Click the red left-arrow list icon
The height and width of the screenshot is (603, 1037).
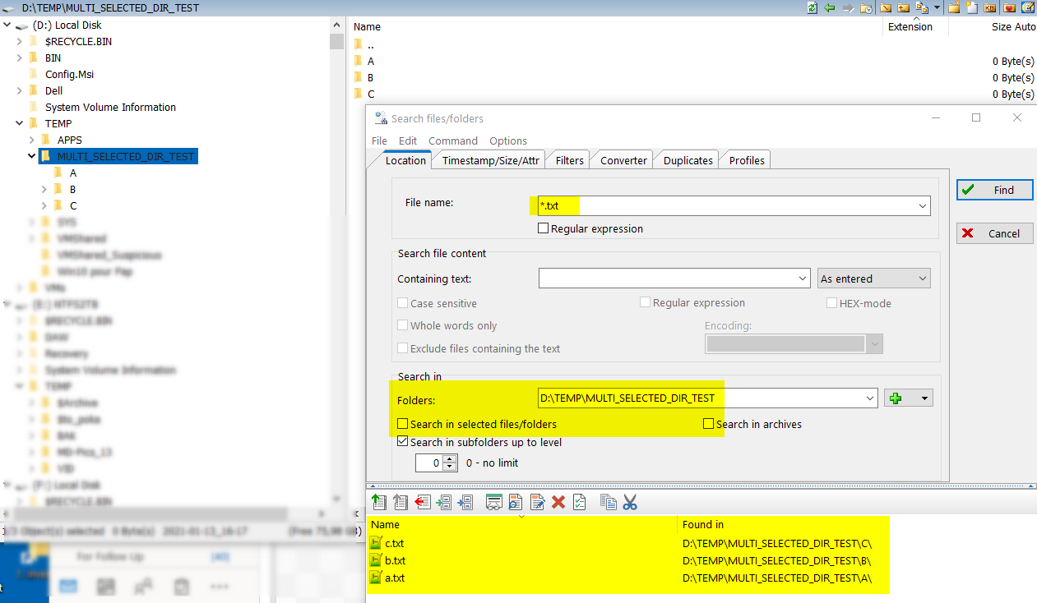(423, 502)
